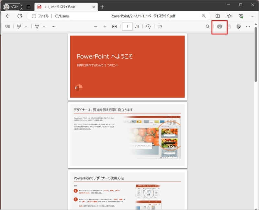View site information icon in address bar
This screenshot has width=259, height=210.
pyautogui.click(x=34, y=16)
